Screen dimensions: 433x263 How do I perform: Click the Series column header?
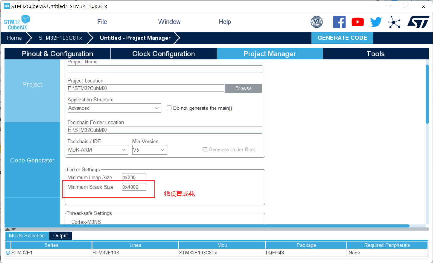click(51, 245)
